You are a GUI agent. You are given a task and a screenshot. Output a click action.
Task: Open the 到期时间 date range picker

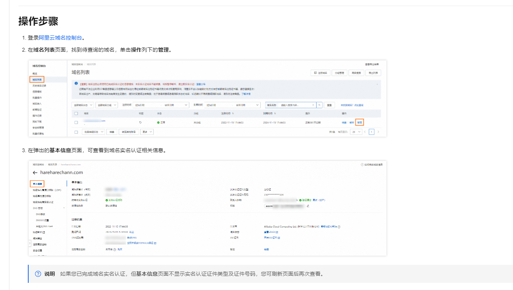click(232, 105)
